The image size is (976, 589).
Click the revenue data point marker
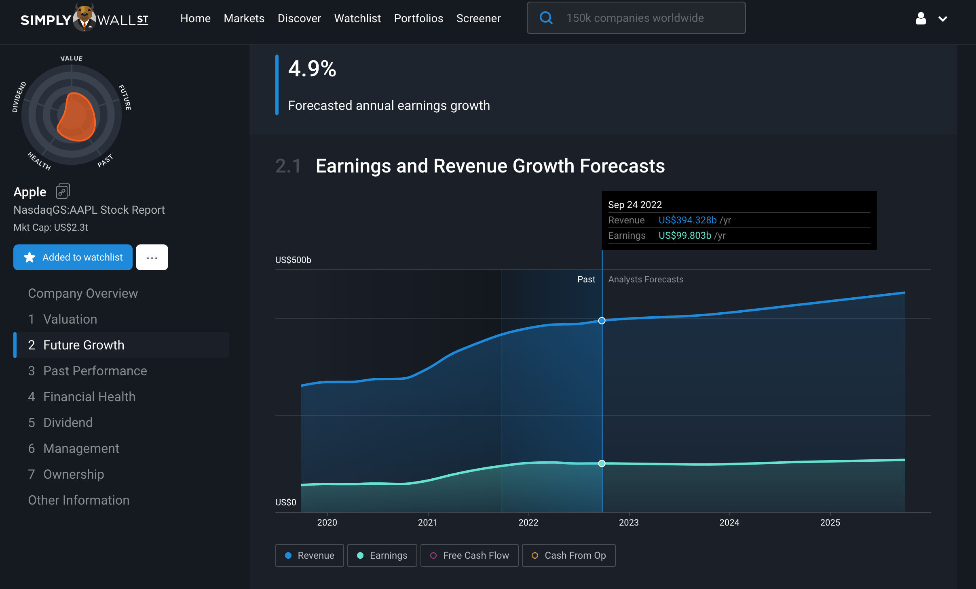pos(602,321)
